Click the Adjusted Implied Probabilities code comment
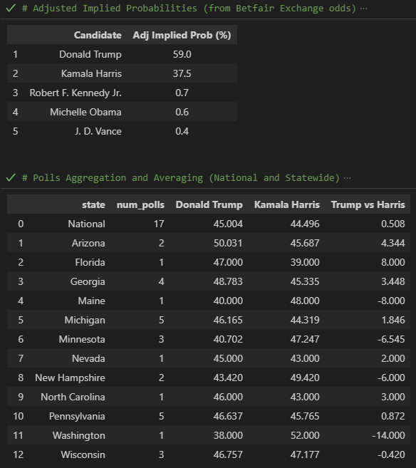416x468 pixels. [189, 8]
